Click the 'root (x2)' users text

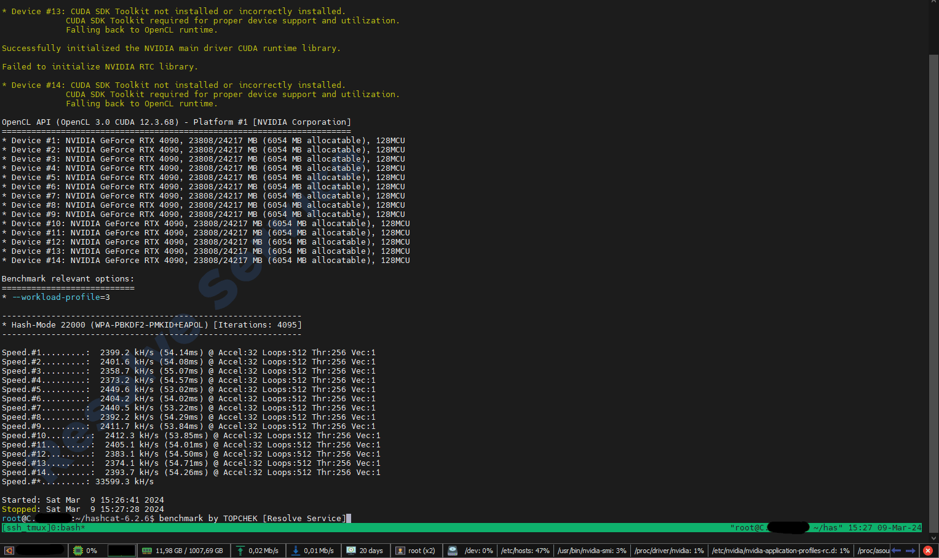tap(422, 551)
